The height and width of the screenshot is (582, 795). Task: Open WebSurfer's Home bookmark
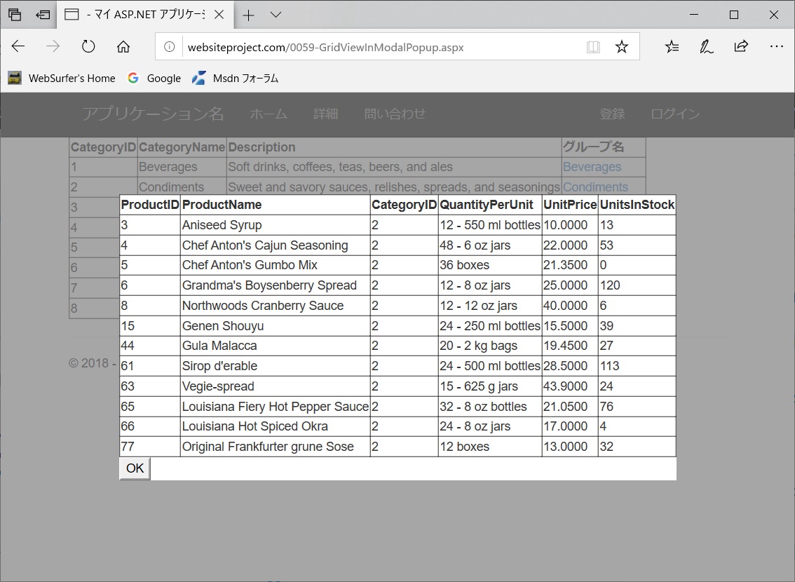[x=62, y=78]
